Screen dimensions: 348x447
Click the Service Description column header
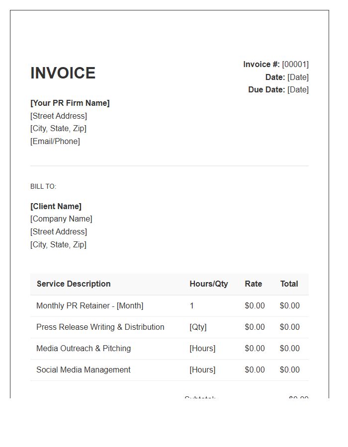pyautogui.click(x=74, y=284)
